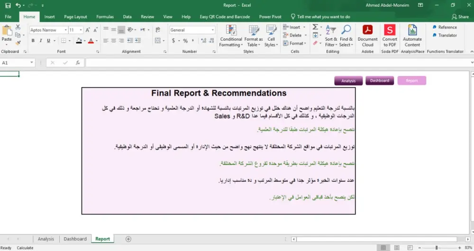The width and height of the screenshot is (474, 251).
Task: Open the Power Pivot tab
Action: pyautogui.click(x=270, y=17)
